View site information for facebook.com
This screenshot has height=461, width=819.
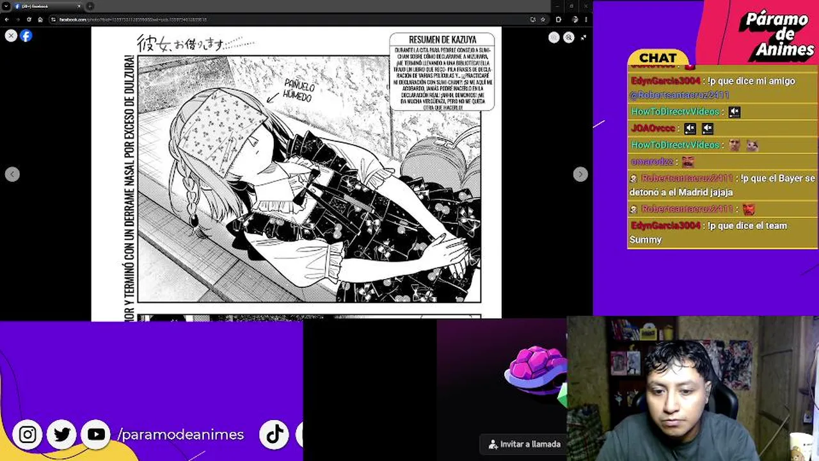pos(54,19)
